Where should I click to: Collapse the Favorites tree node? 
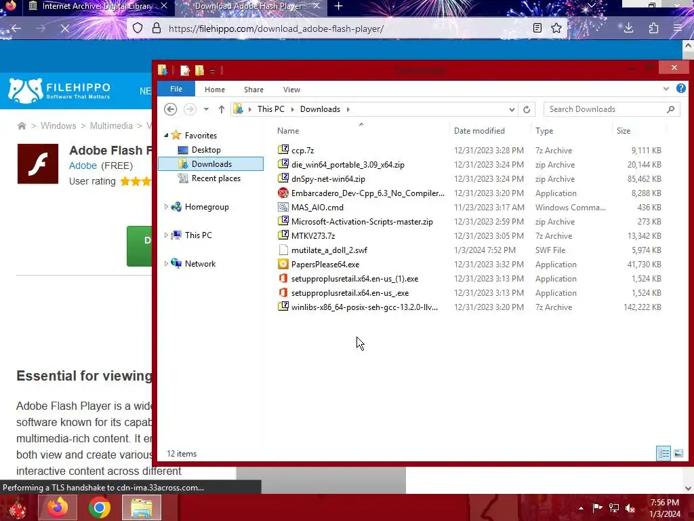tap(166, 135)
